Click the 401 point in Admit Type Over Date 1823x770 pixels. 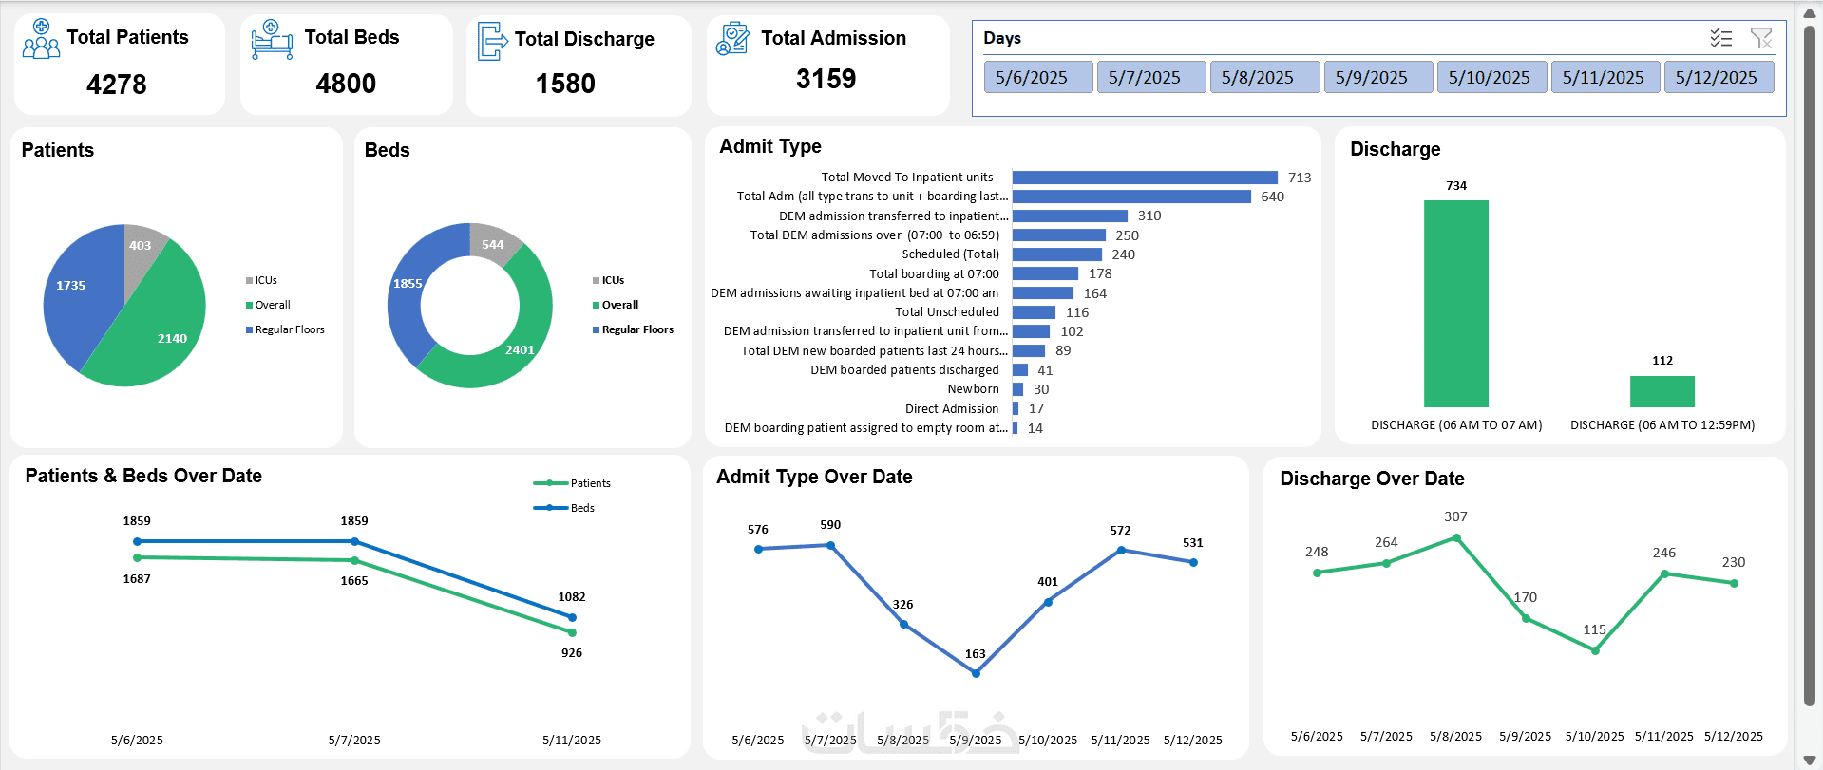(1048, 602)
